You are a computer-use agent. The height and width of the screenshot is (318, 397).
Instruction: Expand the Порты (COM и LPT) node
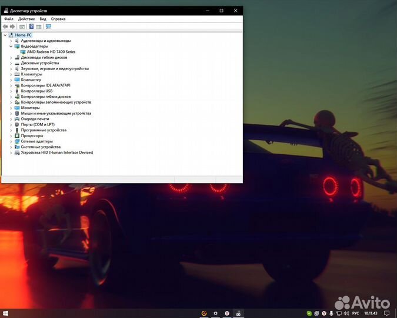click(11, 124)
